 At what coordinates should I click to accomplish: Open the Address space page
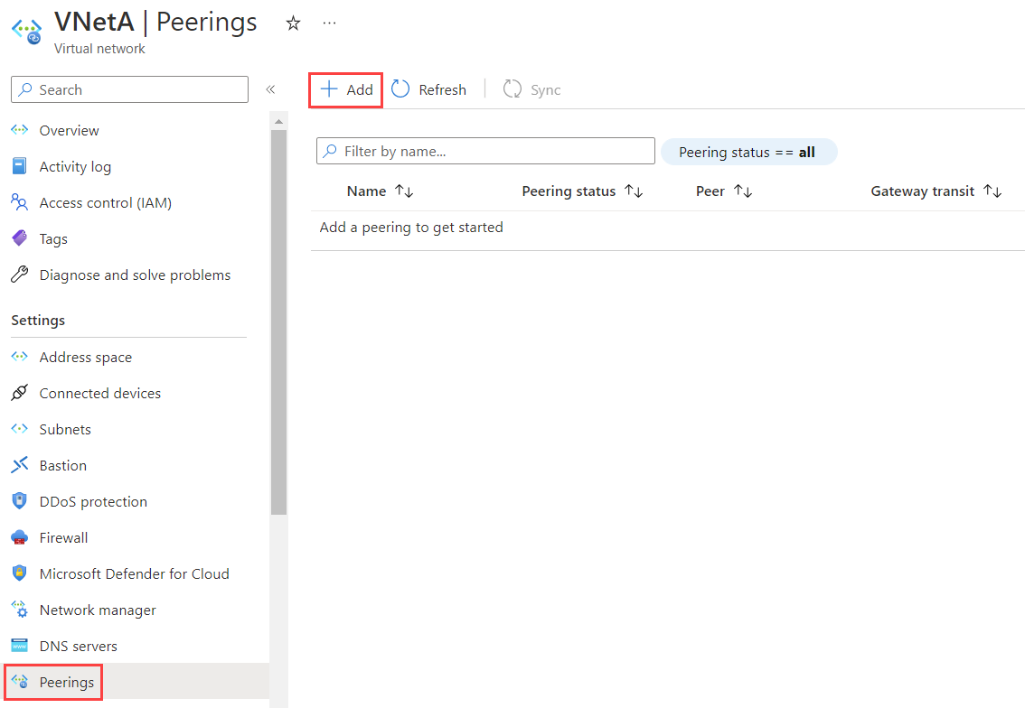click(85, 357)
